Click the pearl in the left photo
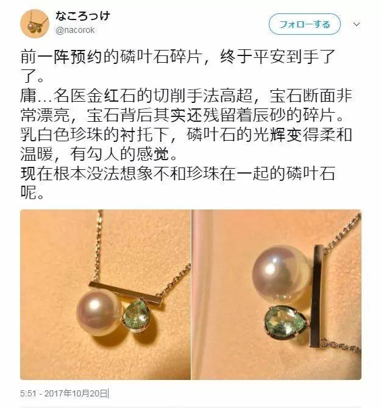381x408 pixels. [x=99, y=313]
